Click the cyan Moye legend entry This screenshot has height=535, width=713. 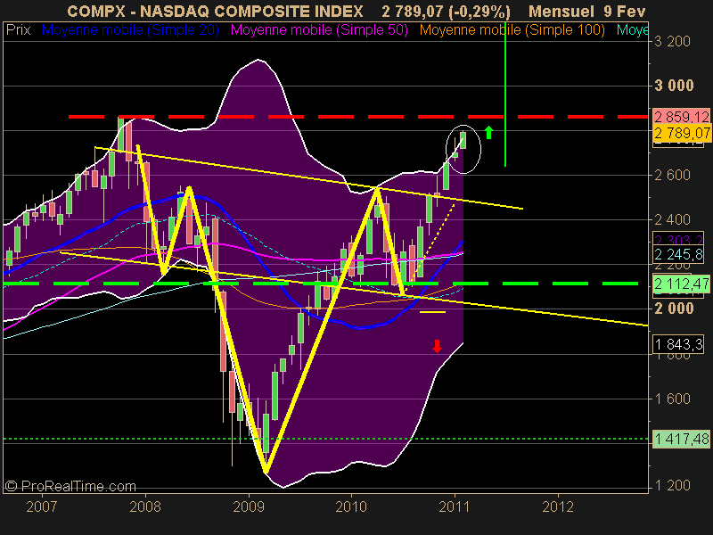coord(632,30)
